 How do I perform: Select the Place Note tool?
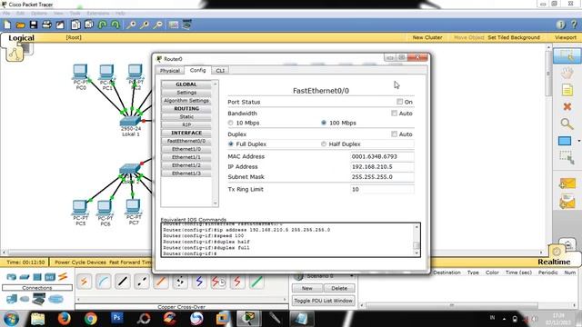click(567, 90)
